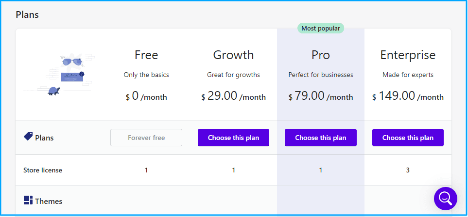
Task: Click the Store license row label
Action: pos(43,170)
